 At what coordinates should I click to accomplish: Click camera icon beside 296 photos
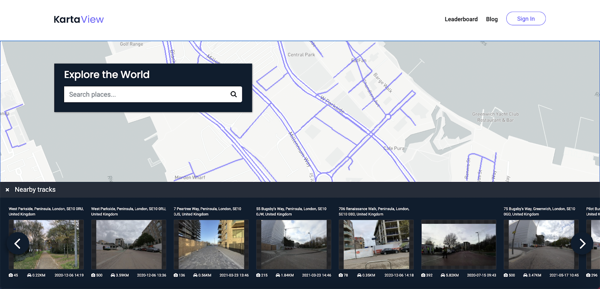(x=588, y=275)
